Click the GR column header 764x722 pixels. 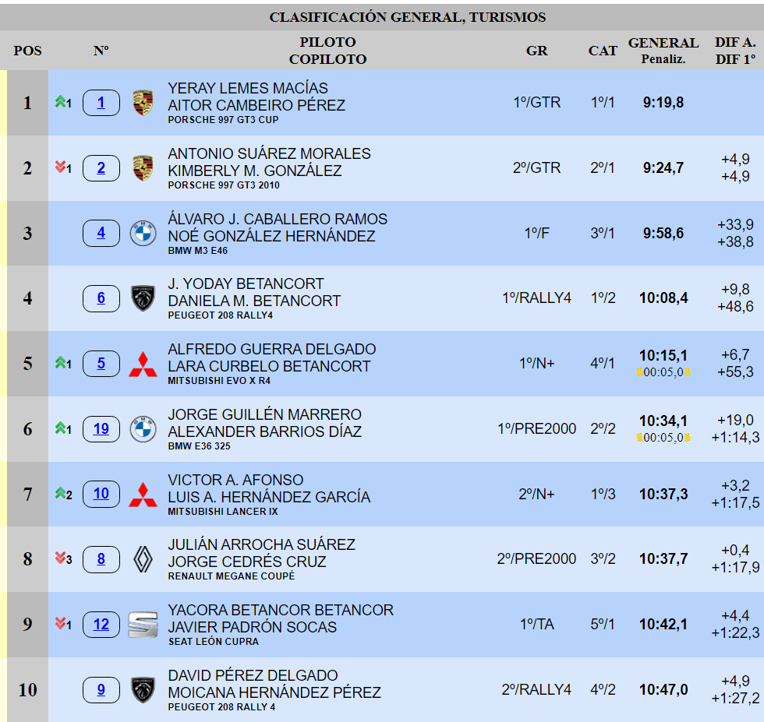tap(536, 51)
